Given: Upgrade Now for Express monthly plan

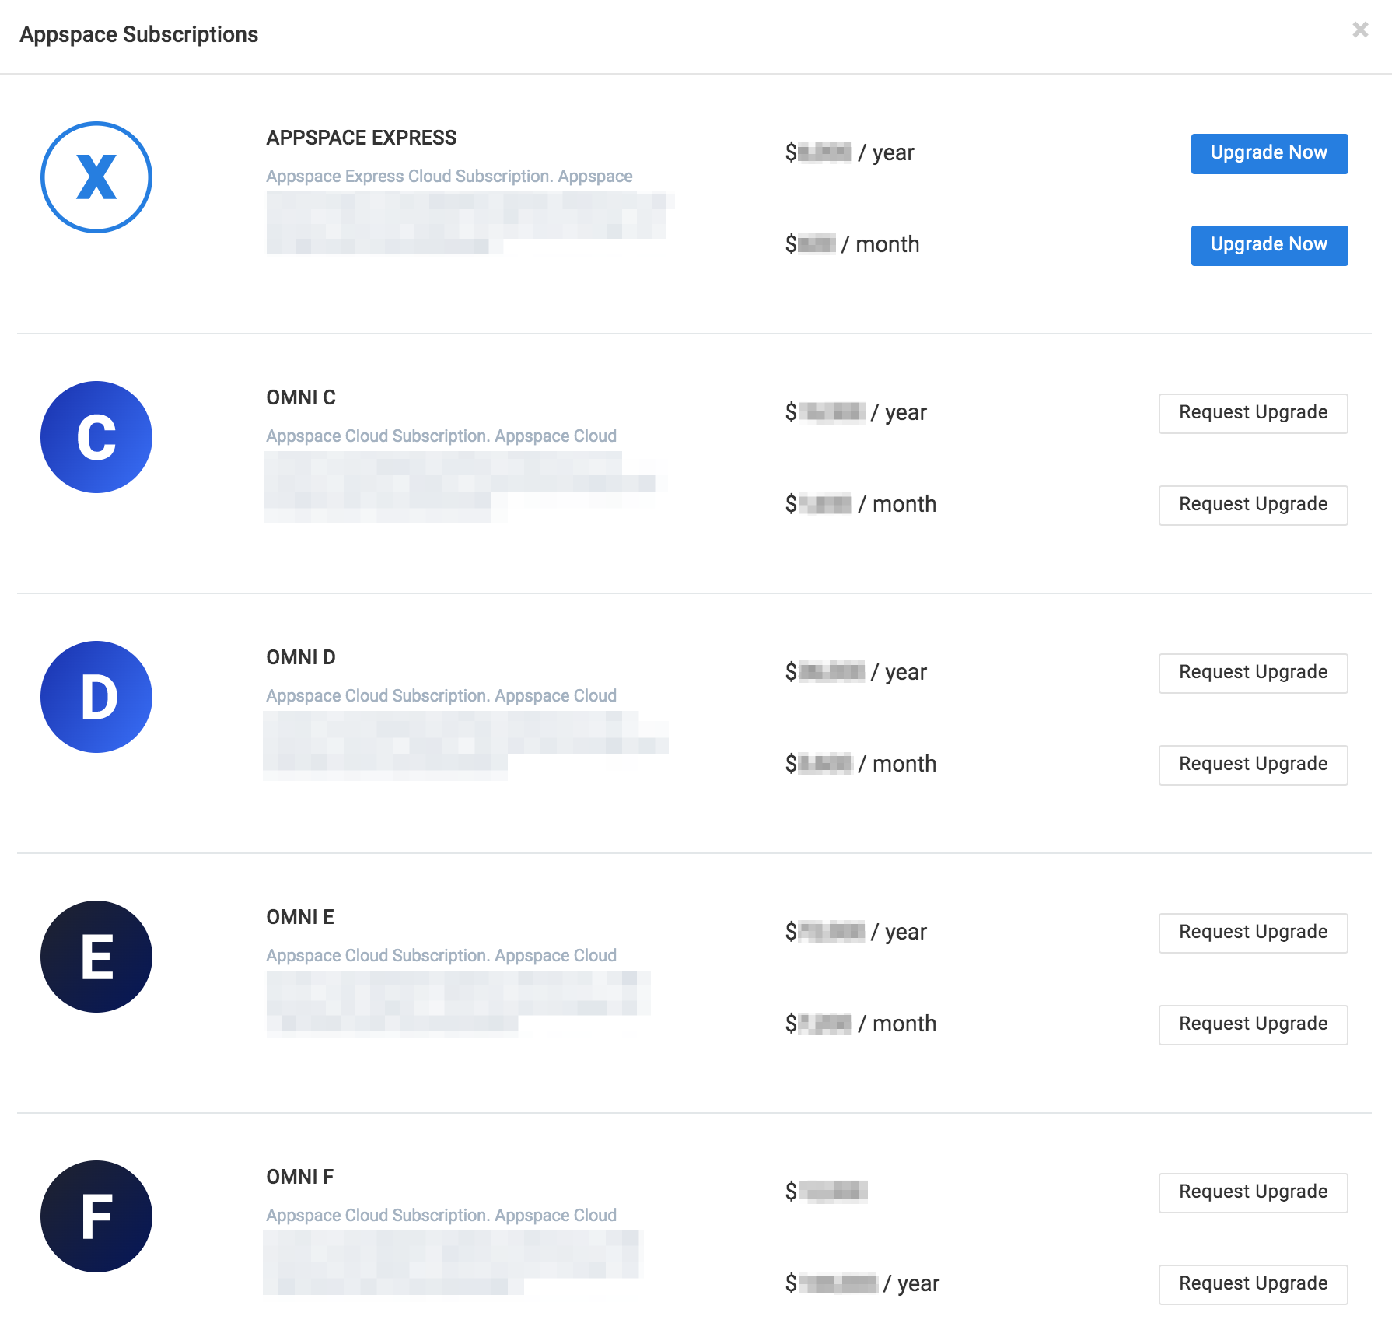Looking at the screenshot, I should pos(1269,245).
